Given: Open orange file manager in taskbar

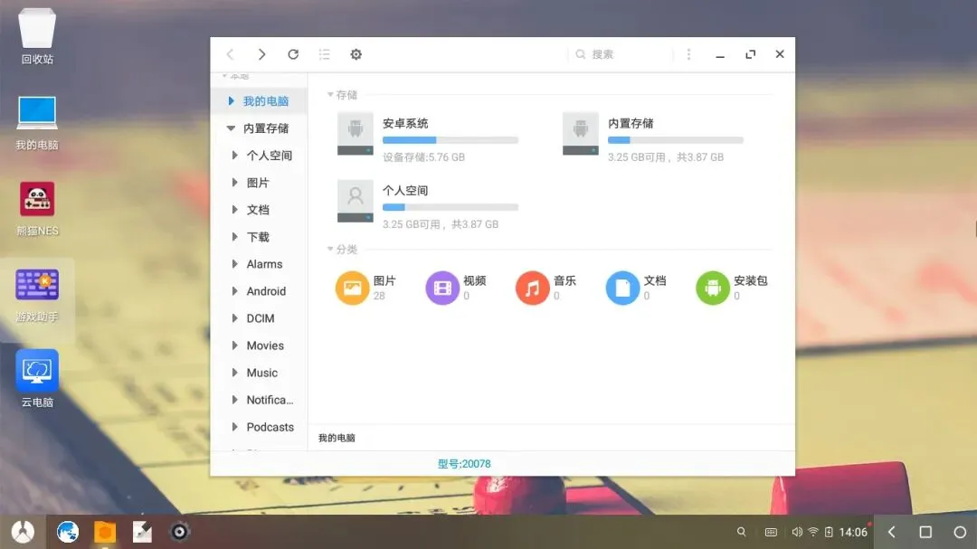Looking at the screenshot, I should (x=105, y=532).
